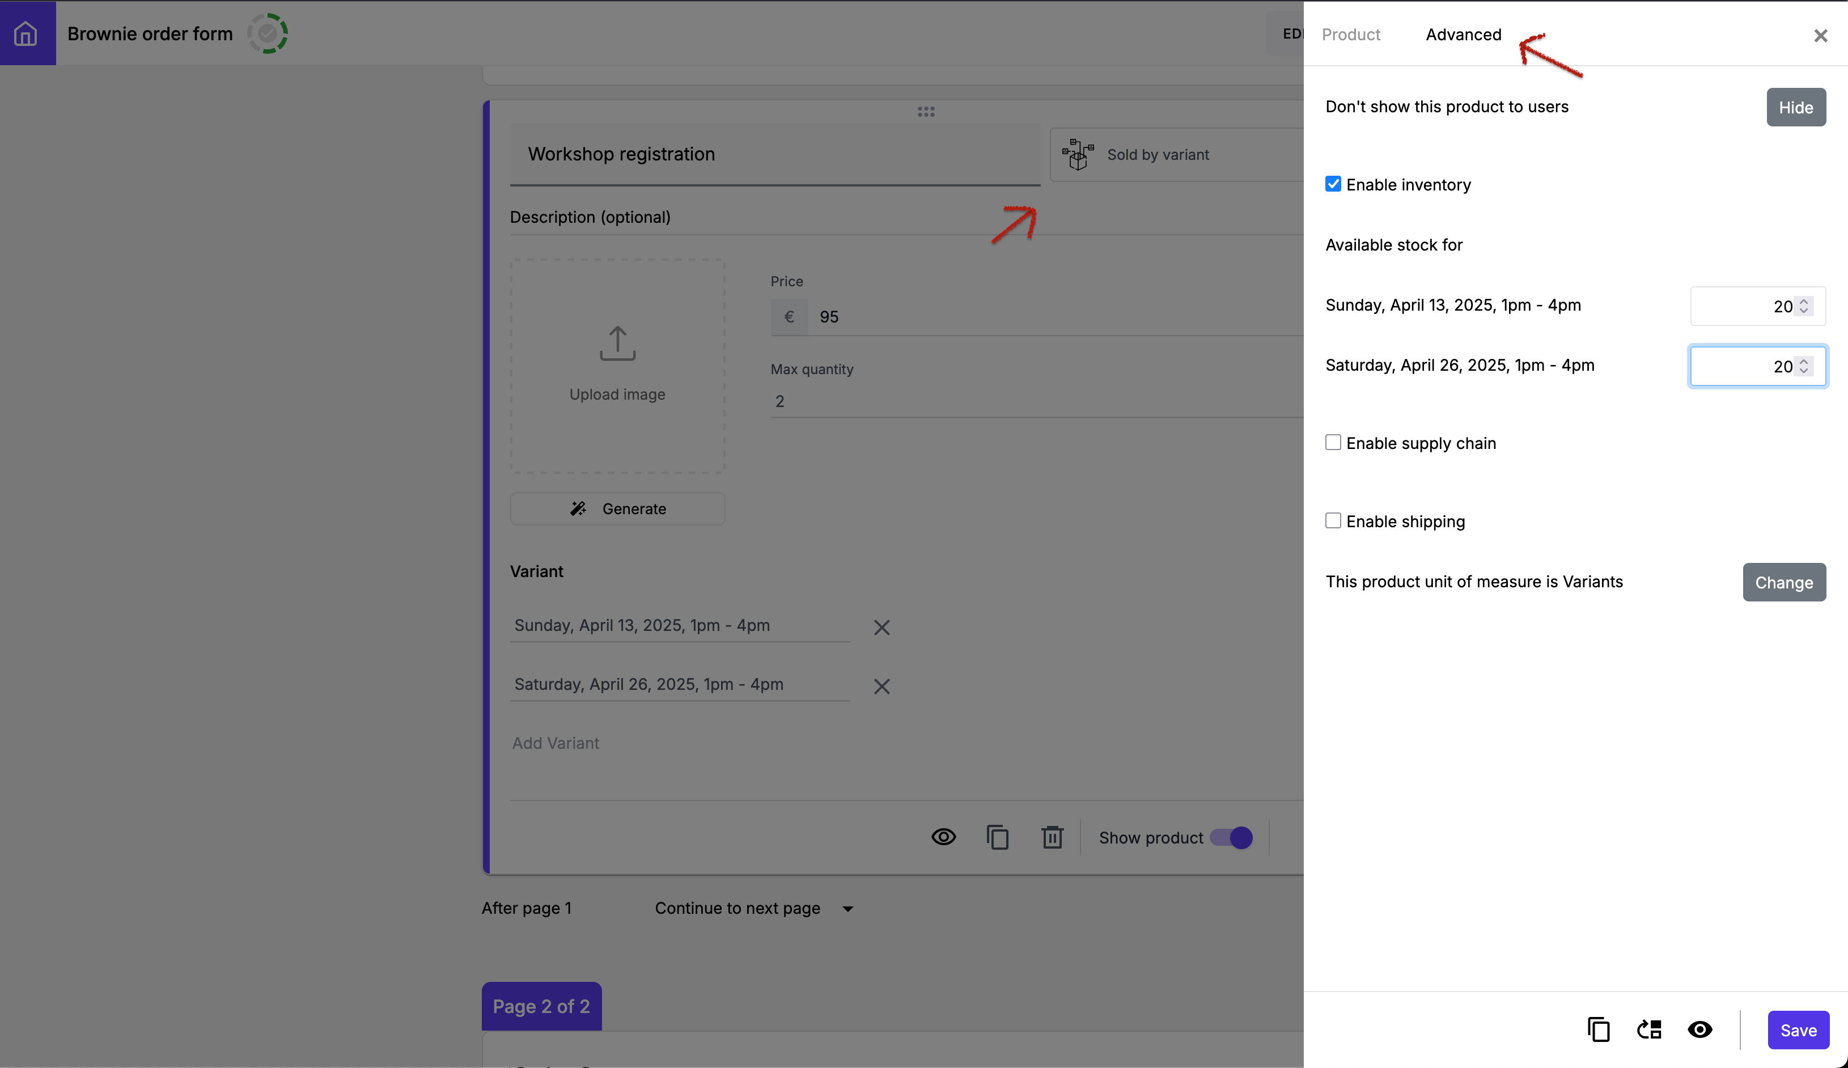
Task: Click the move-to-section icon beside copy
Action: pyautogui.click(x=1649, y=1029)
